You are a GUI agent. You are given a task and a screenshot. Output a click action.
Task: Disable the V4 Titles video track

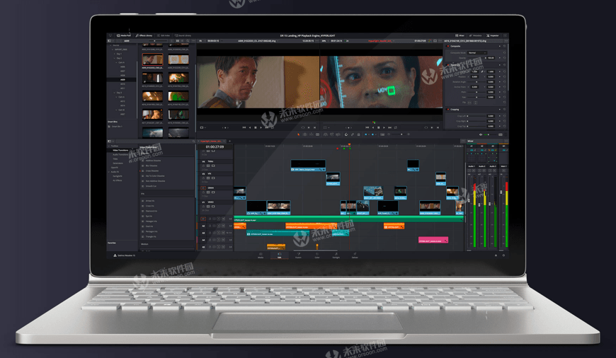click(213, 166)
